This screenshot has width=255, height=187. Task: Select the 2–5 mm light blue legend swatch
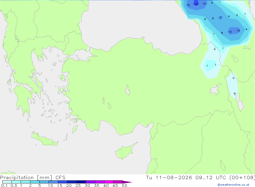click(35, 182)
